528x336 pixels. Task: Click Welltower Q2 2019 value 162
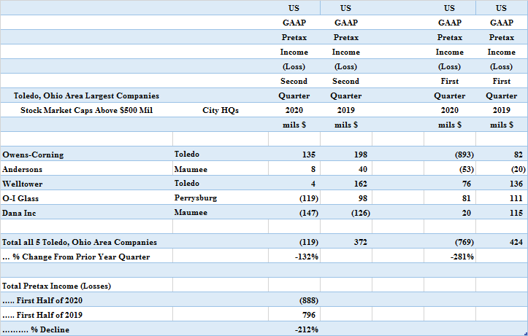coord(360,184)
